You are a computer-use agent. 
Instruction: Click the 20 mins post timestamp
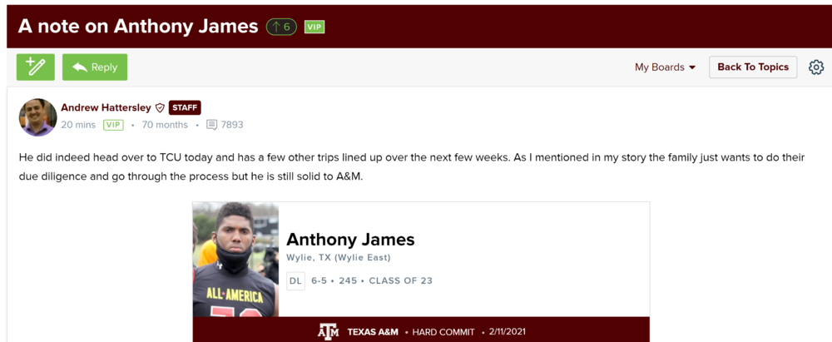coord(78,126)
